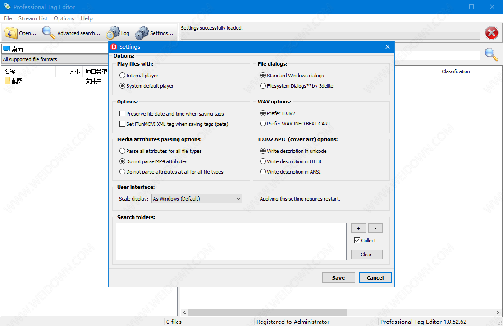Open the Scale display dropdown
Screen dimensions: 503x326
pyautogui.click(x=197, y=199)
